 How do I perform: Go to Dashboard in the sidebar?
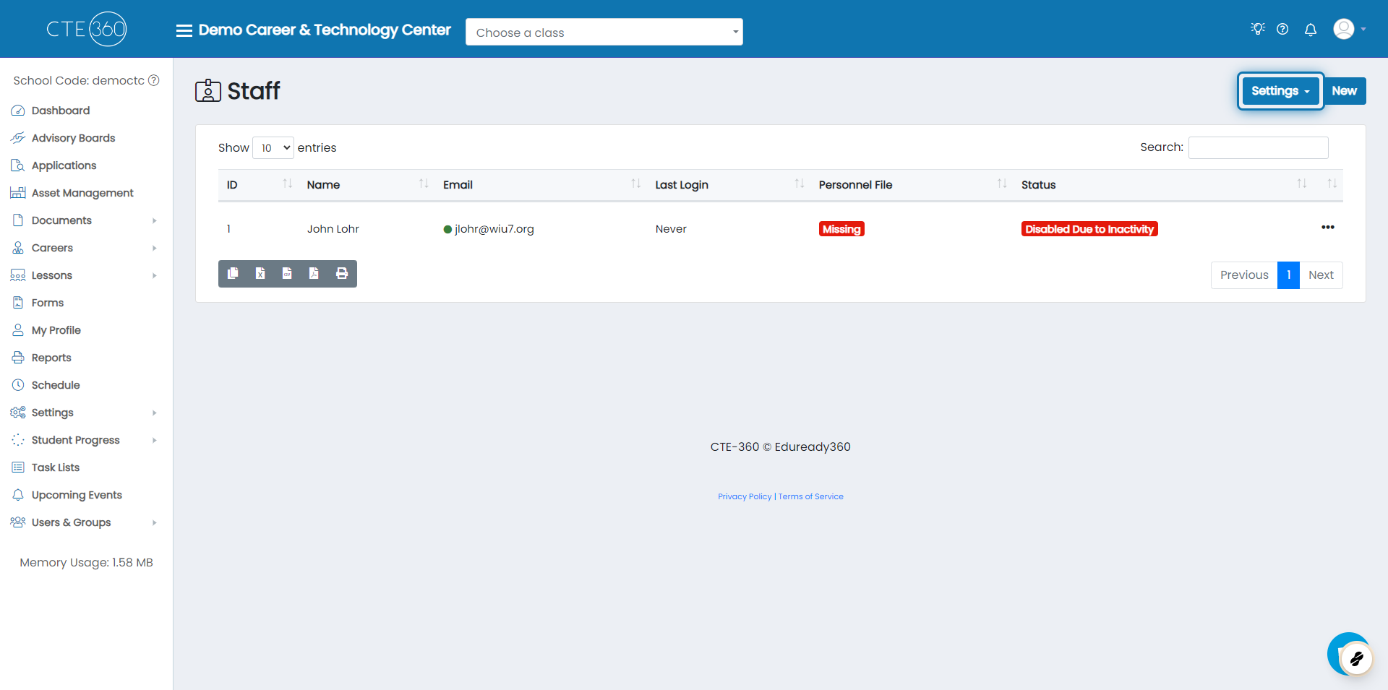(61, 111)
